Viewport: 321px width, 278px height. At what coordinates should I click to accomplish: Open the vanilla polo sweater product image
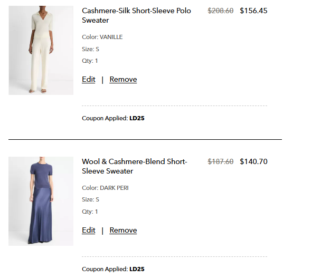coord(41,50)
